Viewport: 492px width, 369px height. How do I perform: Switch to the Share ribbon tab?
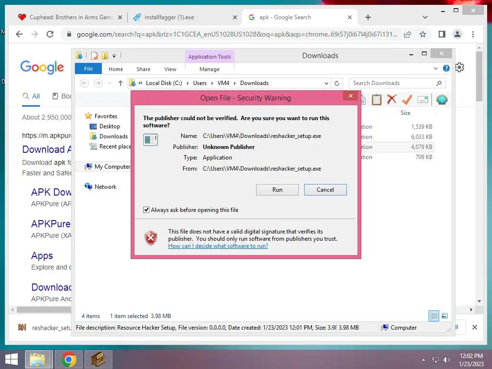coord(143,69)
